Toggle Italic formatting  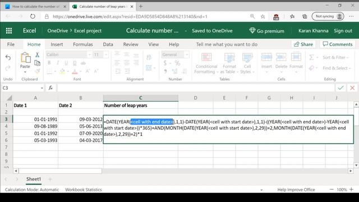pos(58,63)
